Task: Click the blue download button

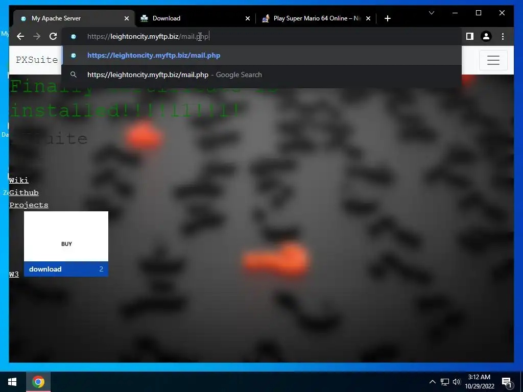Action: coord(66,269)
